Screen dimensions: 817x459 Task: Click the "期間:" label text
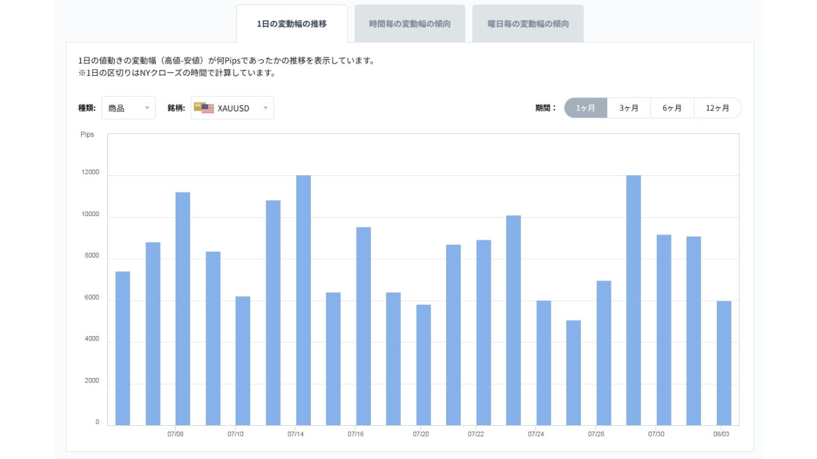[x=546, y=108]
